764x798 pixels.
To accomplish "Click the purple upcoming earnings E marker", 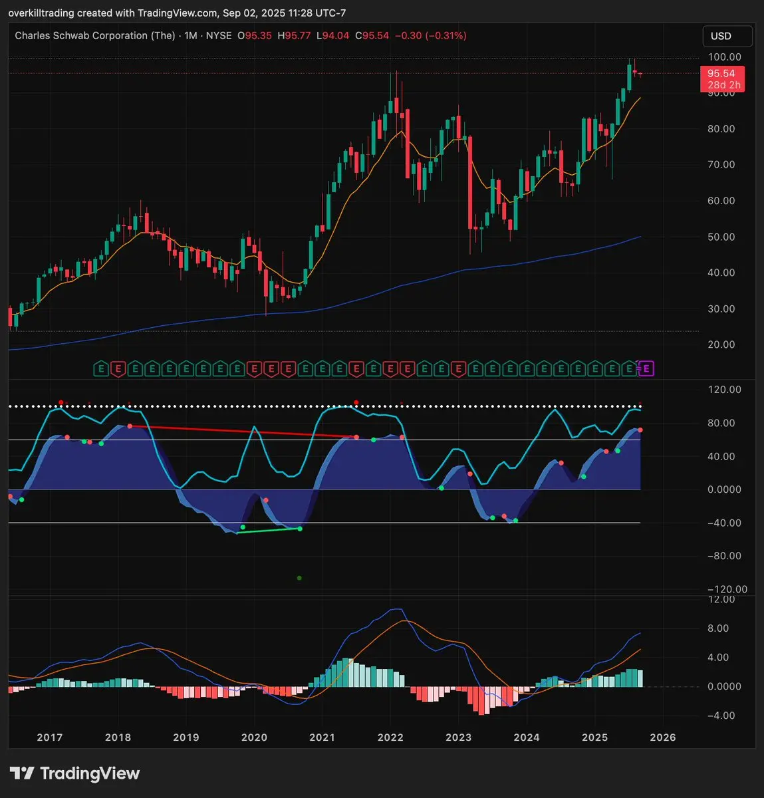I will click(x=647, y=368).
